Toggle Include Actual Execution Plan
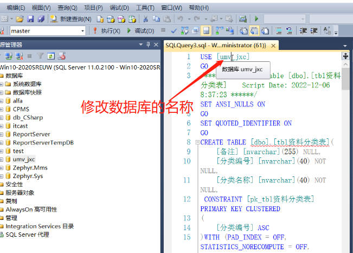 coord(220,30)
